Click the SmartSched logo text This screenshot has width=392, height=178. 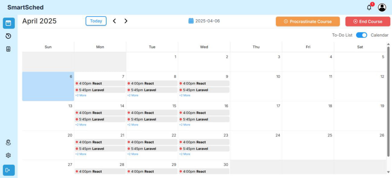click(x=25, y=7)
